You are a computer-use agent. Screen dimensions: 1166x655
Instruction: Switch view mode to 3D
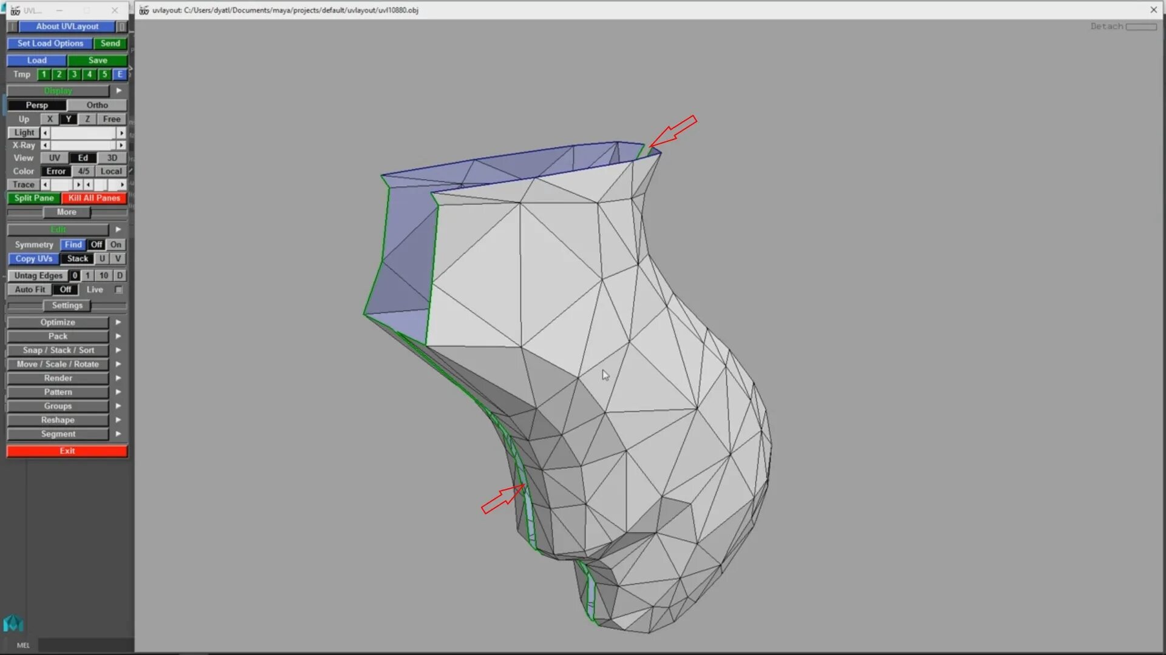point(112,158)
